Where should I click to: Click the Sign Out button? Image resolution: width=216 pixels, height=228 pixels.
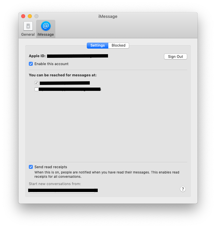(x=176, y=57)
